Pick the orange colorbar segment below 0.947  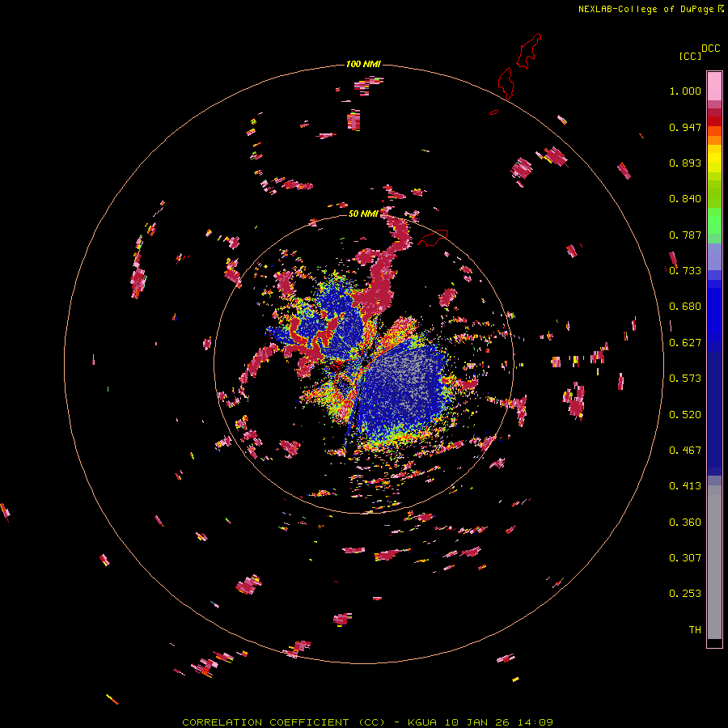714,140
